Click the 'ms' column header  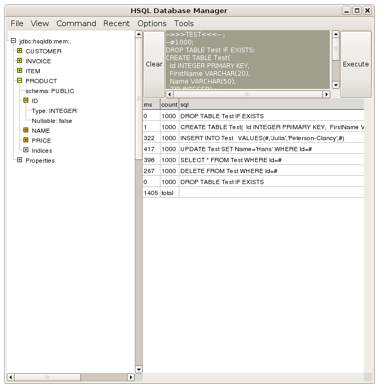pos(152,105)
